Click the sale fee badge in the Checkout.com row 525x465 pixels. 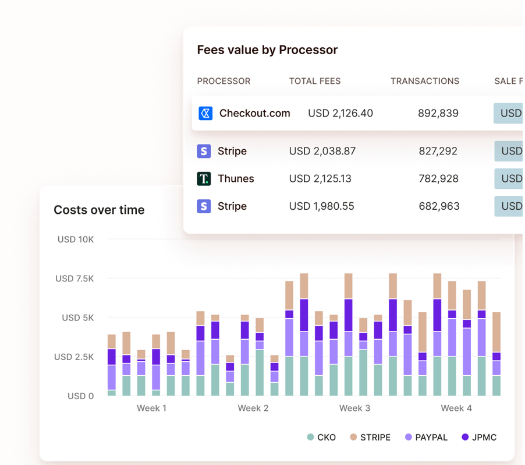tap(508, 113)
